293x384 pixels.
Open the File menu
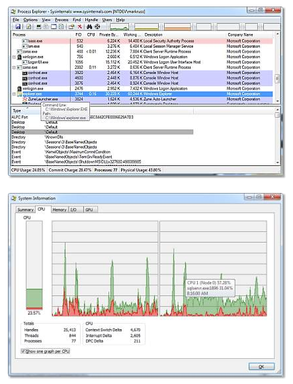tap(16, 20)
